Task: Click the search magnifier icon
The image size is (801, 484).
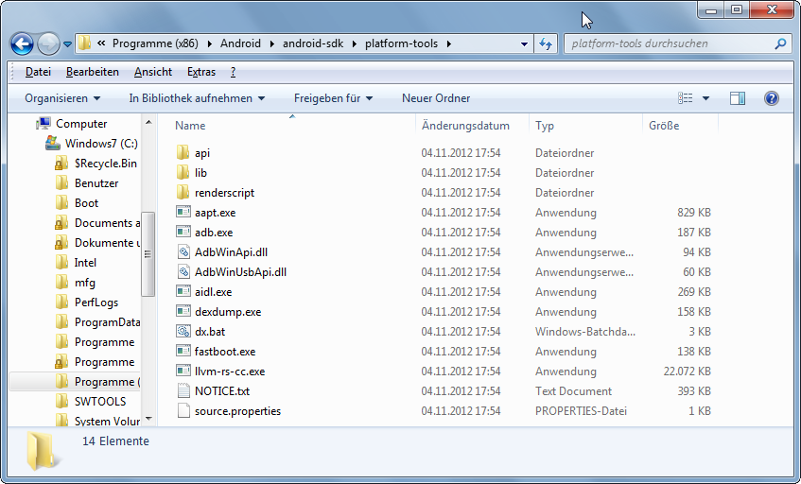Action: coord(780,43)
